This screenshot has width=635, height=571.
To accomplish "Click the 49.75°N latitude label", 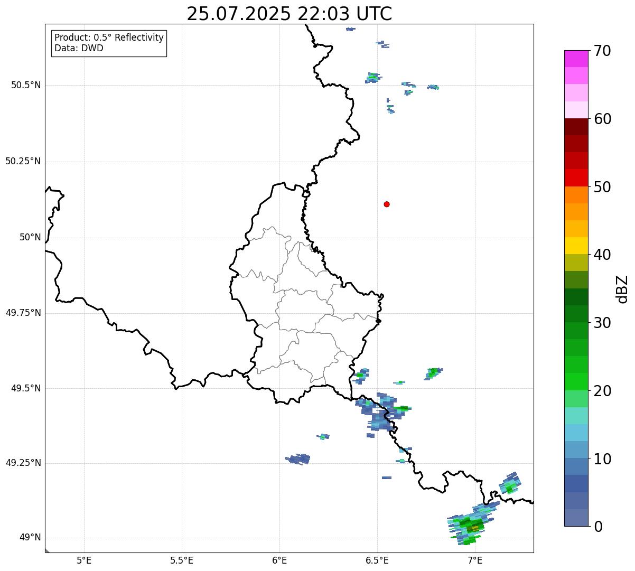I will point(23,313).
